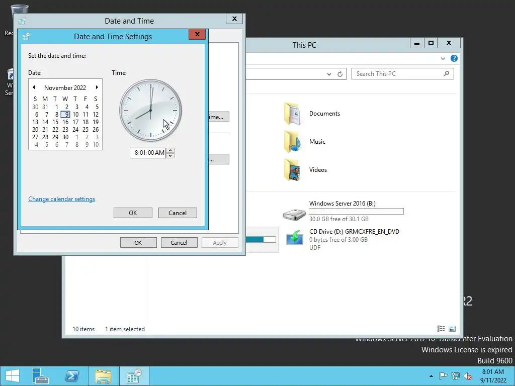Viewport: 515px width, 386px height.
Task: Show hidden tray icons
Action: point(431,376)
